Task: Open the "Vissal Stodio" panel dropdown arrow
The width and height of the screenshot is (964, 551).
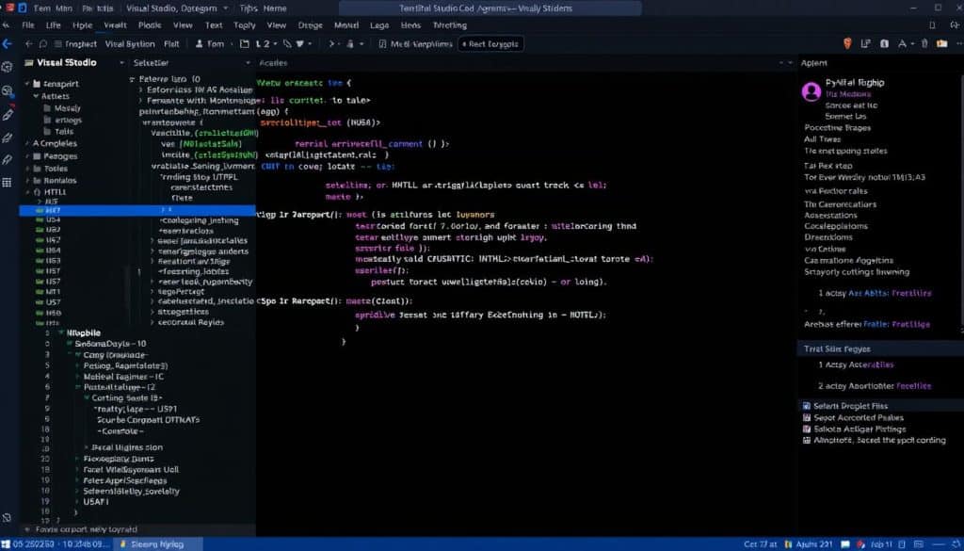Action: pyautogui.click(x=121, y=63)
